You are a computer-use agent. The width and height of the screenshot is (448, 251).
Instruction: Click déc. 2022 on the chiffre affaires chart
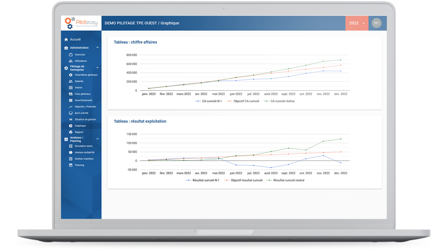click(x=340, y=94)
